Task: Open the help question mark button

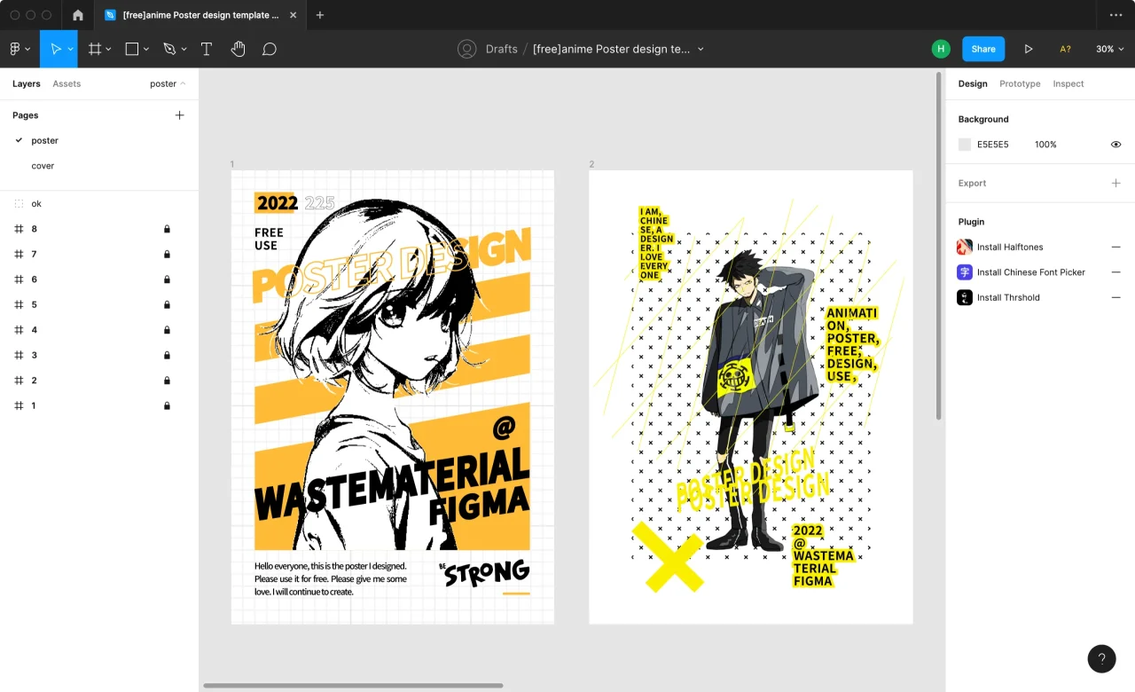Action: click(1101, 658)
